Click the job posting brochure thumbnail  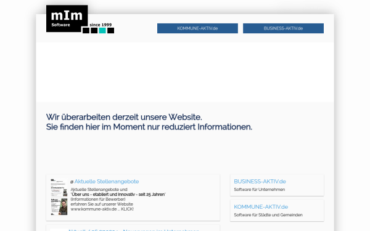pyautogui.click(x=59, y=197)
